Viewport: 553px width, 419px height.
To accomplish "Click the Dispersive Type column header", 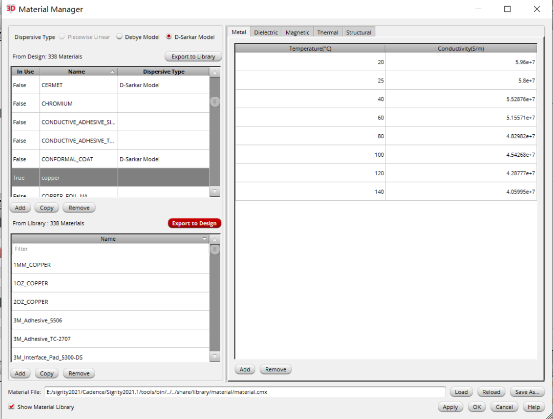I will click(164, 72).
